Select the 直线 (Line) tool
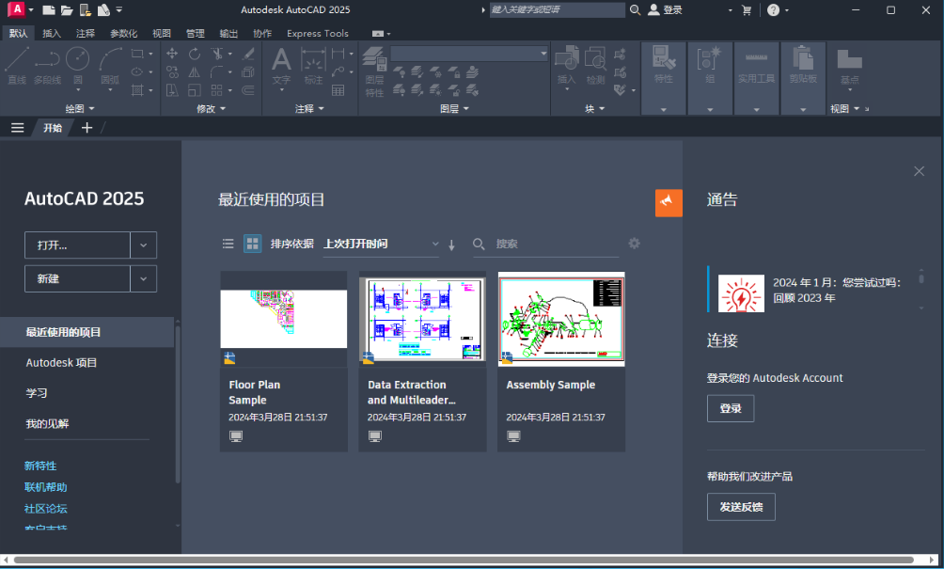The height and width of the screenshot is (569, 944). point(17,66)
